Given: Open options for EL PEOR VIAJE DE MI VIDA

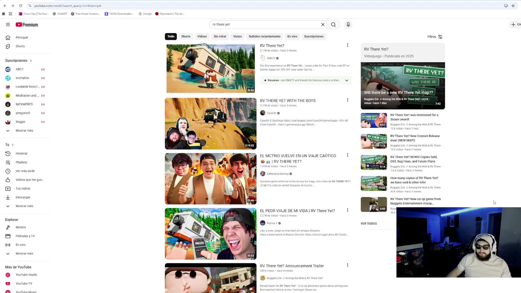Looking at the screenshot, I should tap(348, 210).
